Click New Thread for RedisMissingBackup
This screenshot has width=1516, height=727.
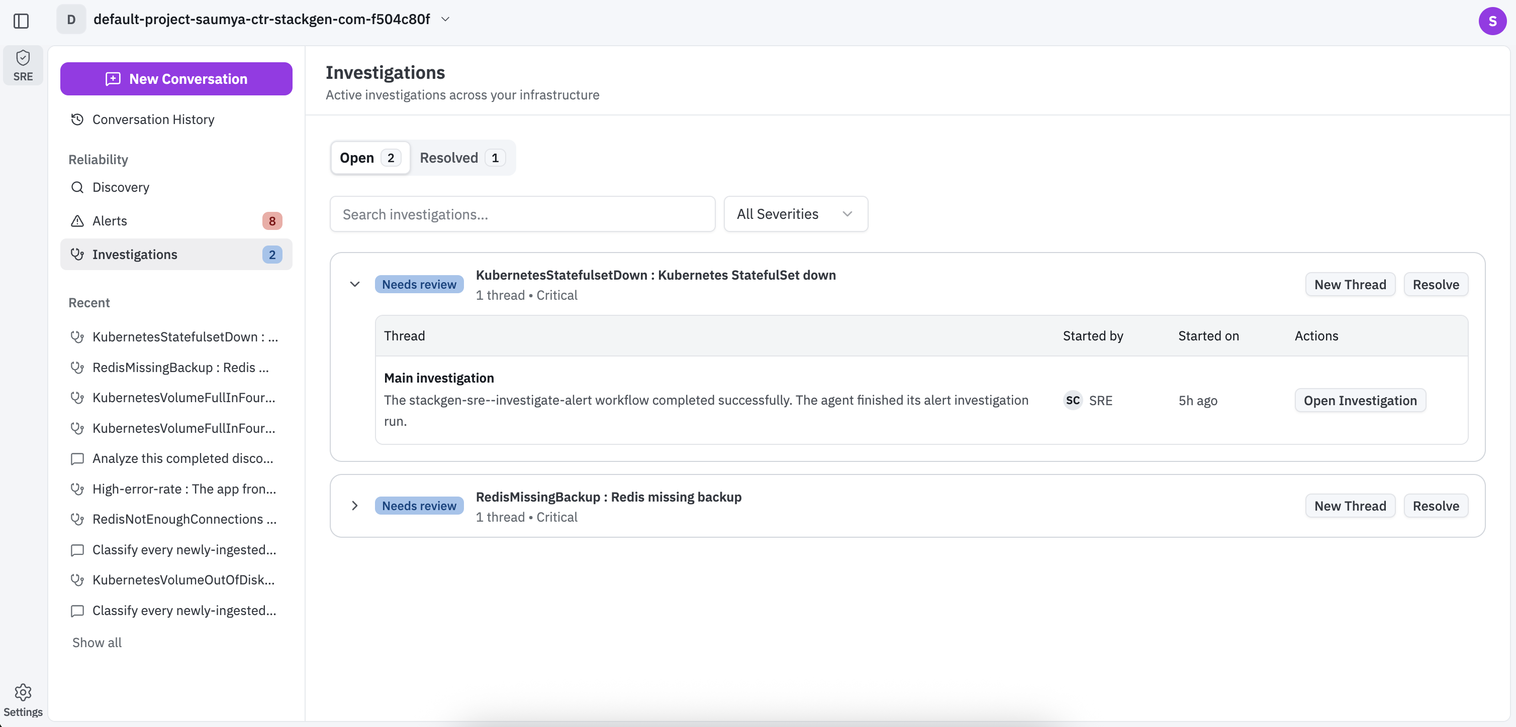point(1350,506)
